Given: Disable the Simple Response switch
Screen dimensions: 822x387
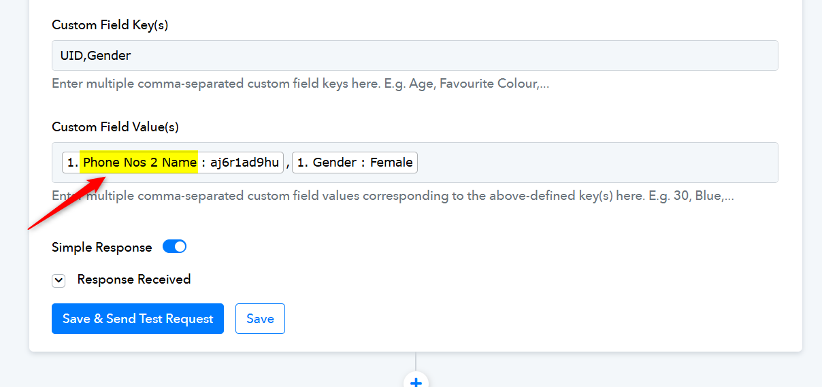Looking at the screenshot, I should [174, 247].
